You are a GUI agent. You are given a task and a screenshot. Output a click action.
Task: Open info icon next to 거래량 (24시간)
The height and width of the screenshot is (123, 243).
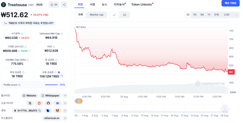click(x=25, y=47)
